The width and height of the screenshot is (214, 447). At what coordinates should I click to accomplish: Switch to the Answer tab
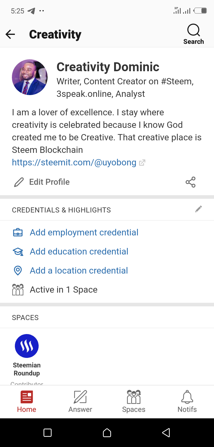(x=80, y=402)
